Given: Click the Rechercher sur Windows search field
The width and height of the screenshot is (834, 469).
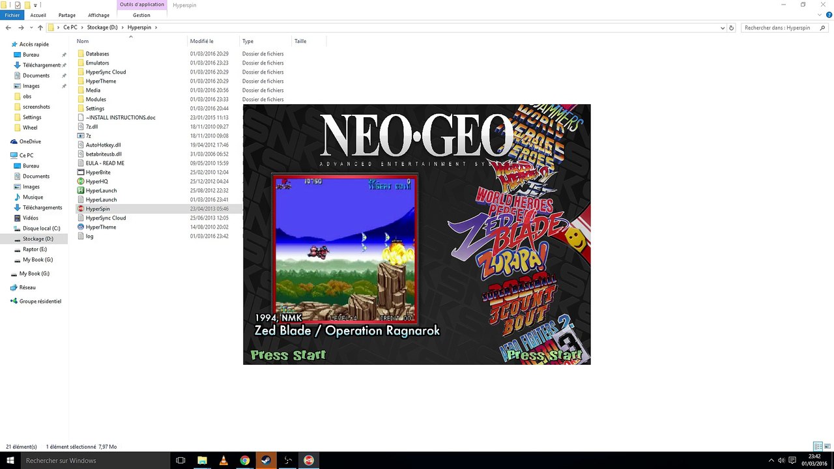Looking at the screenshot, I should pyautogui.click(x=95, y=461).
